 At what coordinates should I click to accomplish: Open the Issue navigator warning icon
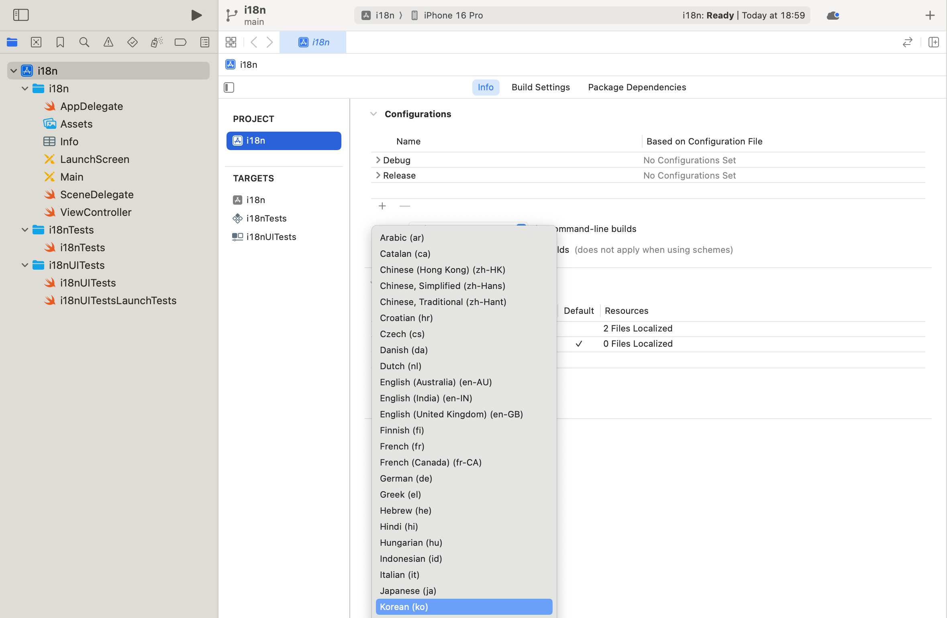coord(108,42)
